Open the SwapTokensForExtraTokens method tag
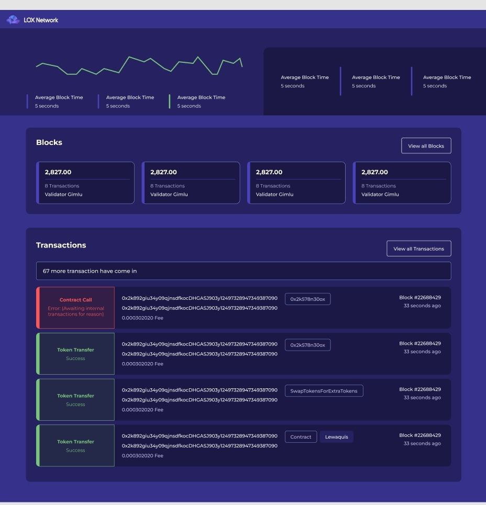This screenshot has height=505, width=486. click(324, 391)
